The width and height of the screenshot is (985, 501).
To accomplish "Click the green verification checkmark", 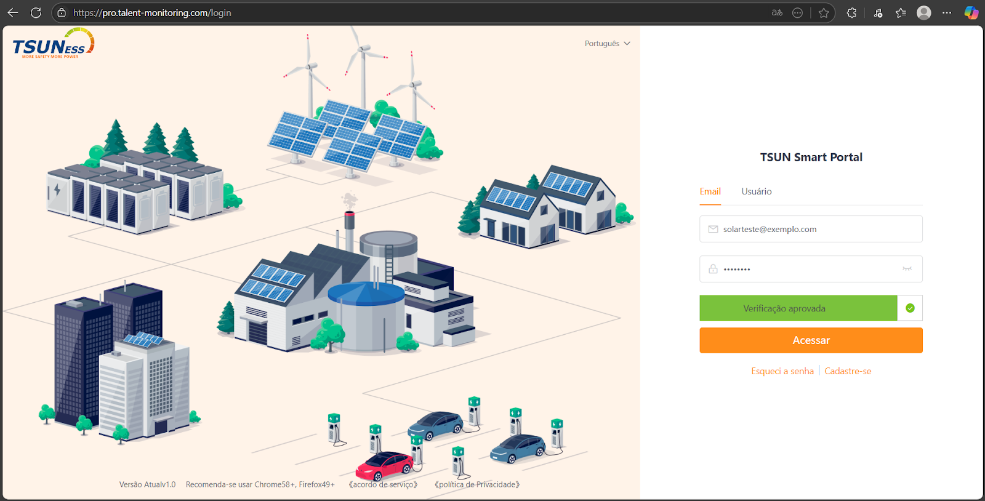I will 910,308.
